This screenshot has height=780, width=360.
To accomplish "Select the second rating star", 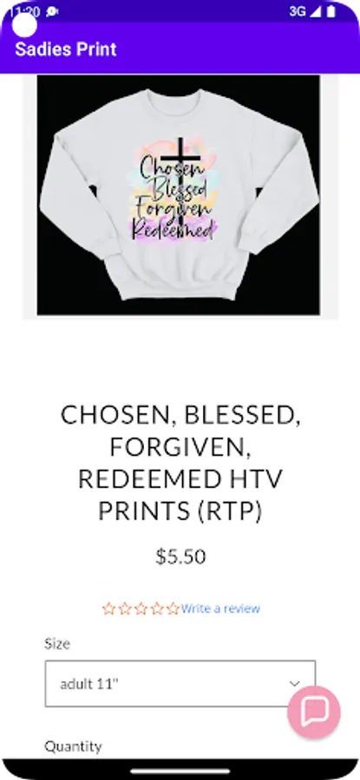I will click(x=125, y=608).
